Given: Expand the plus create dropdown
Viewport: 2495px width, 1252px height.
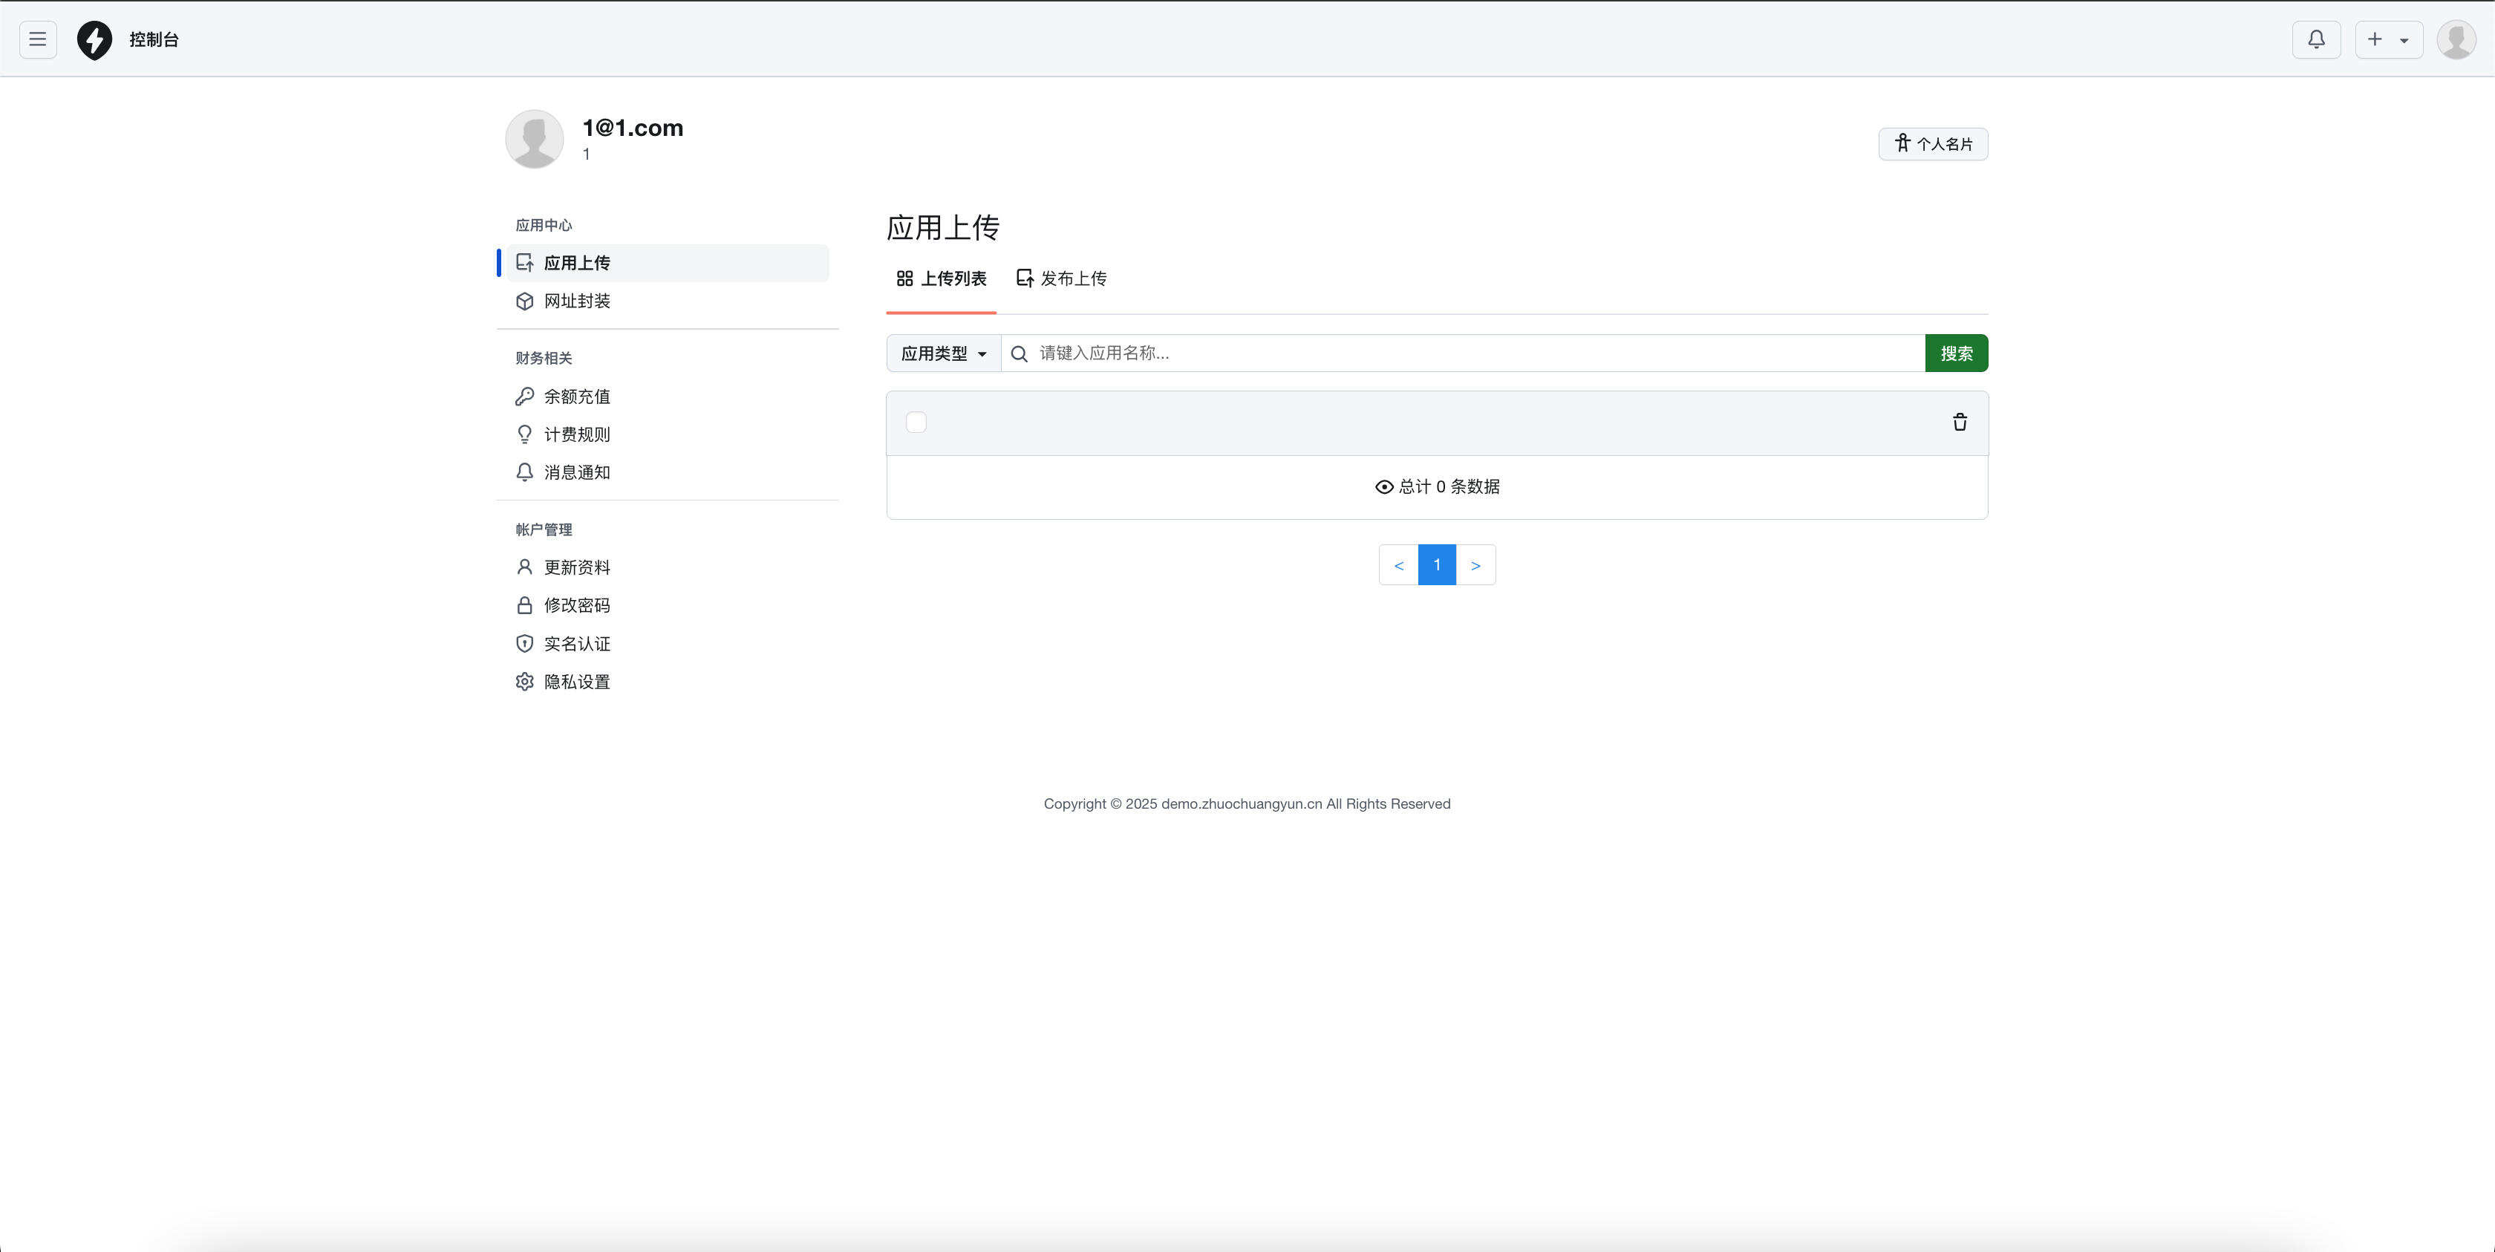Looking at the screenshot, I should [x=2389, y=39].
